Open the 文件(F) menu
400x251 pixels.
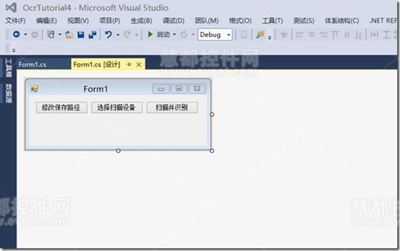click(x=16, y=20)
